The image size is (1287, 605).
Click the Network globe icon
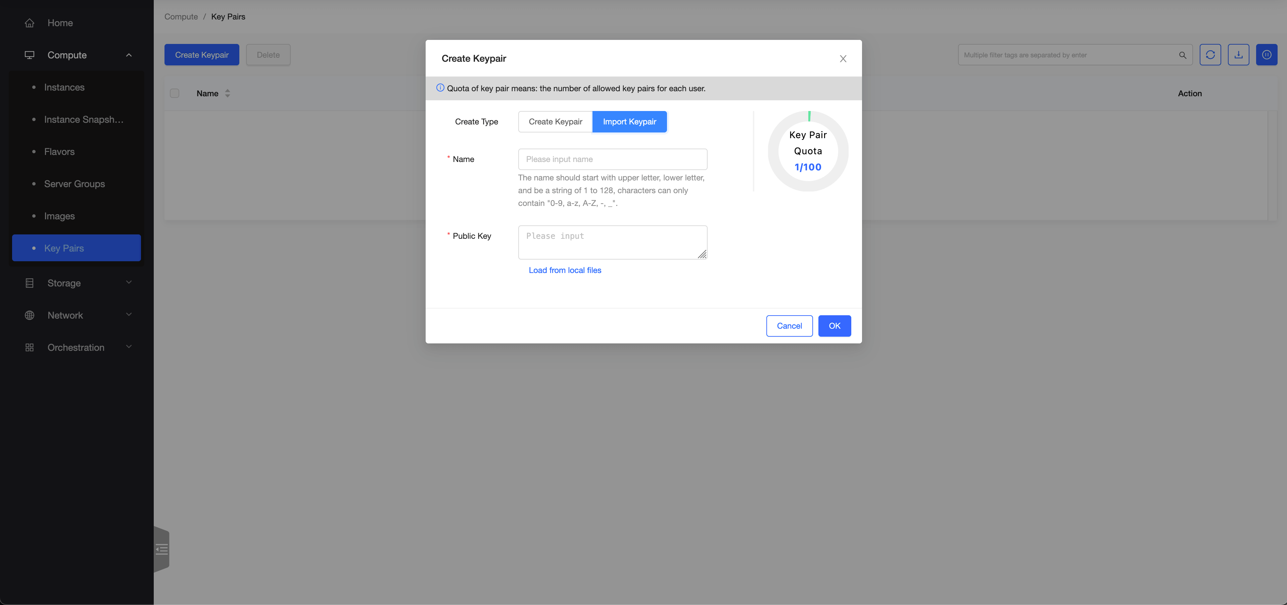click(x=30, y=316)
